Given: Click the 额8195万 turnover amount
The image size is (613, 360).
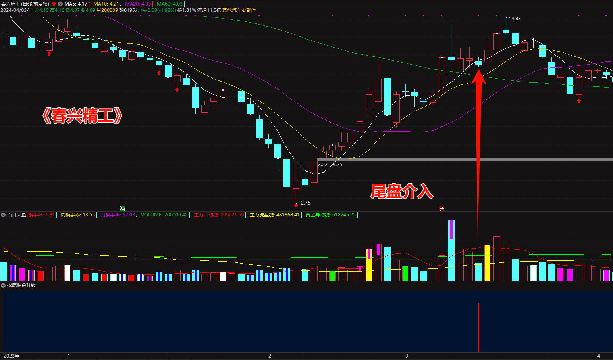Looking at the screenshot, I should 129,10.
